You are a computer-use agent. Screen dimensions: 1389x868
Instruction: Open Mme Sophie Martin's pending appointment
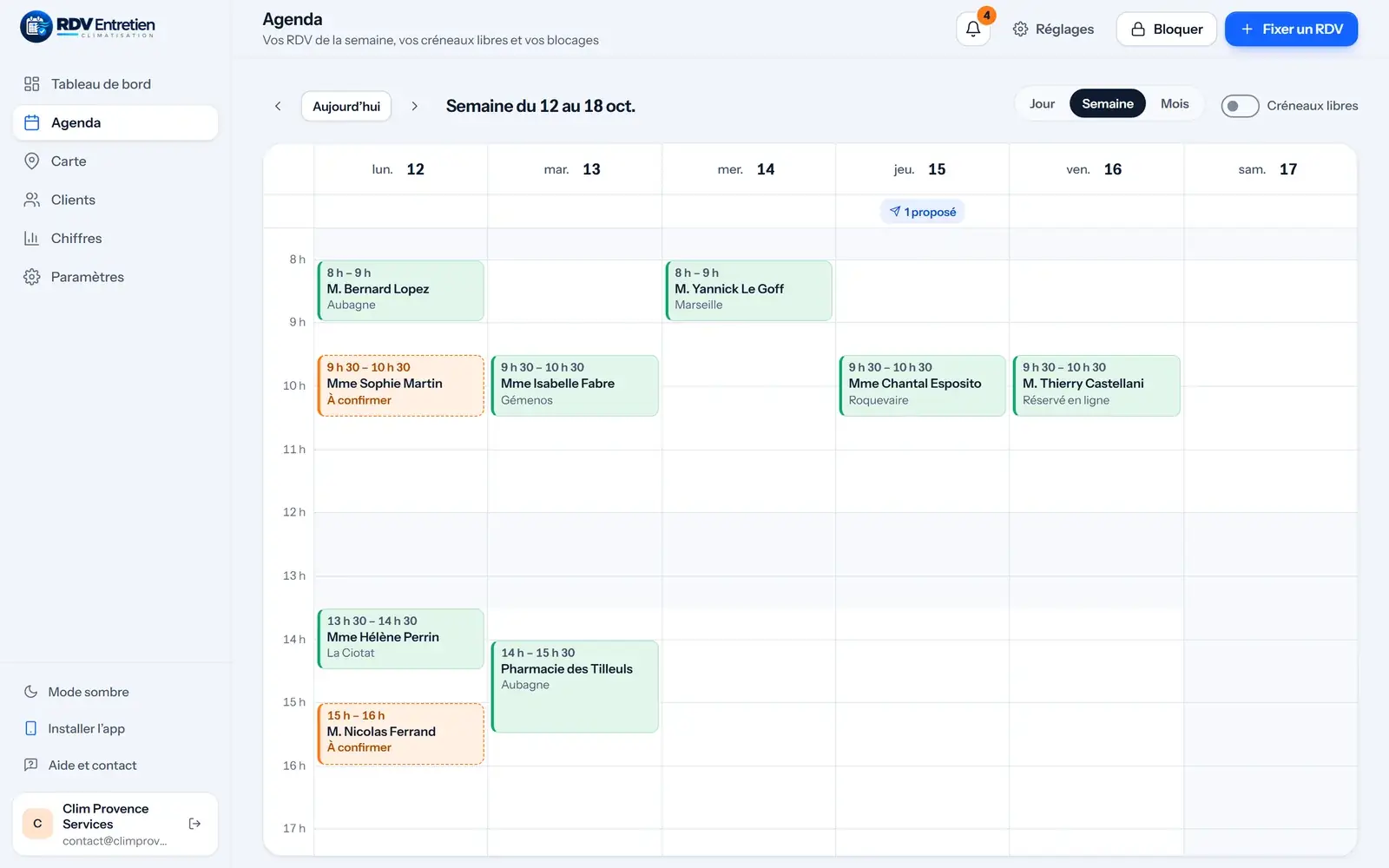coord(401,385)
